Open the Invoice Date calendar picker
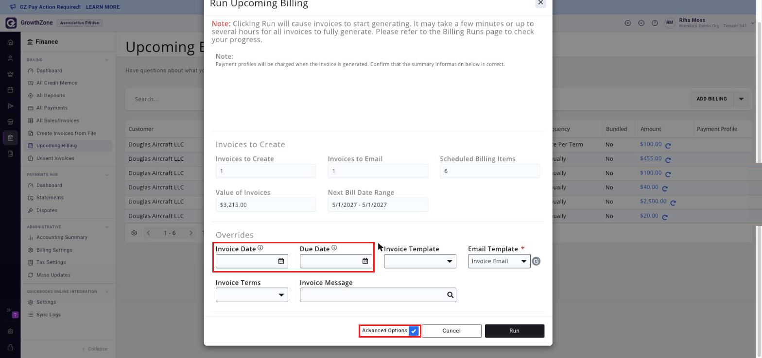Image resolution: width=762 pixels, height=358 pixels. (281, 261)
